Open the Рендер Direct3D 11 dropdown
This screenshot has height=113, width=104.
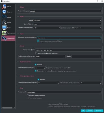click(68, 21)
